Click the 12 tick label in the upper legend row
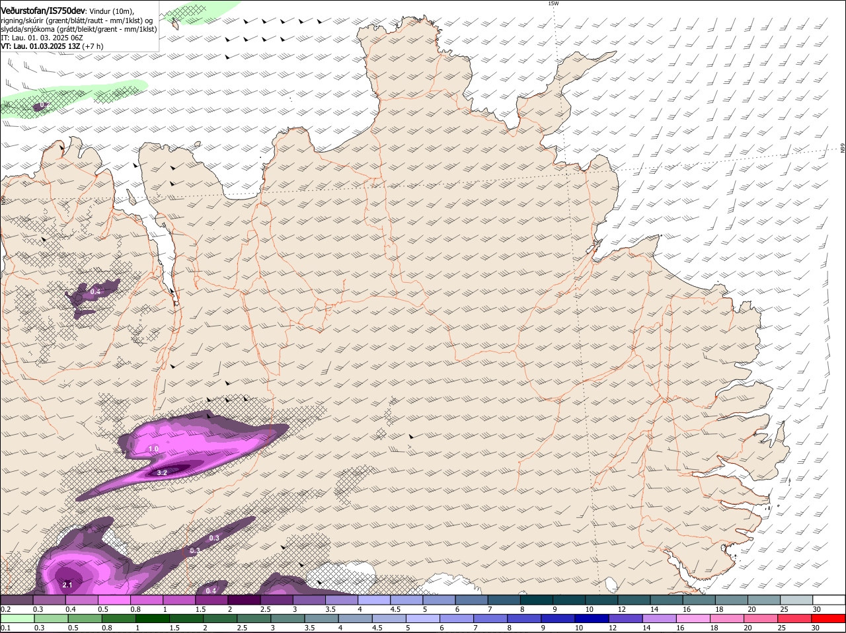The height and width of the screenshot is (633, 846). (x=621, y=609)
